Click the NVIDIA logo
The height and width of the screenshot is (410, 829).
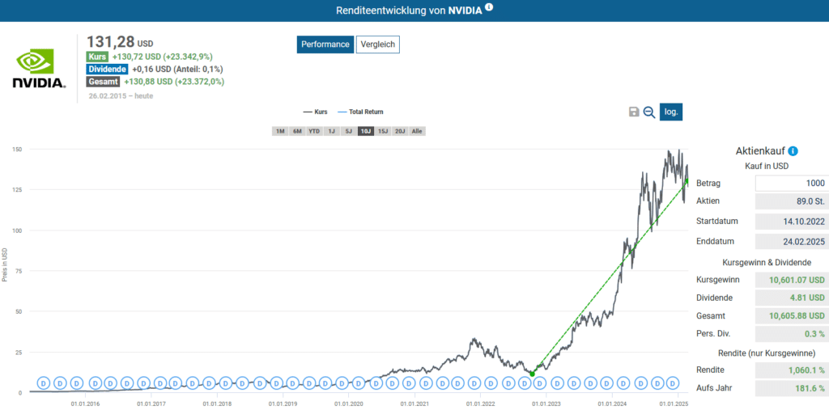(39, 69)
